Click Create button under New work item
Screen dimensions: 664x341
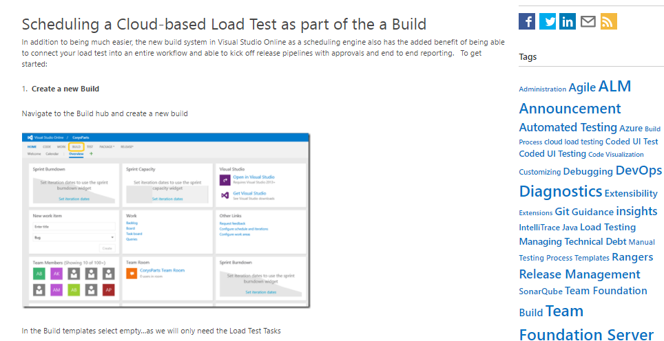click(107, 248)
